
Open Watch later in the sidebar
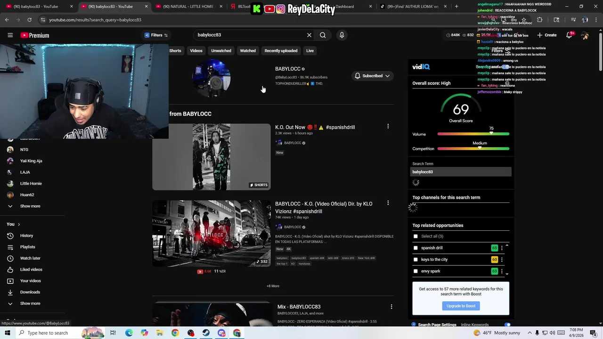30,258
